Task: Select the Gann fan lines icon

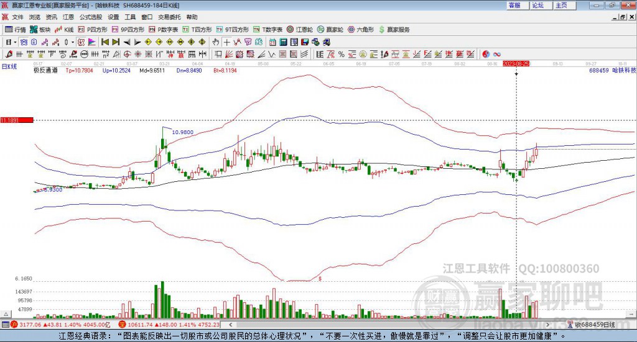Action: pos(229,54)
